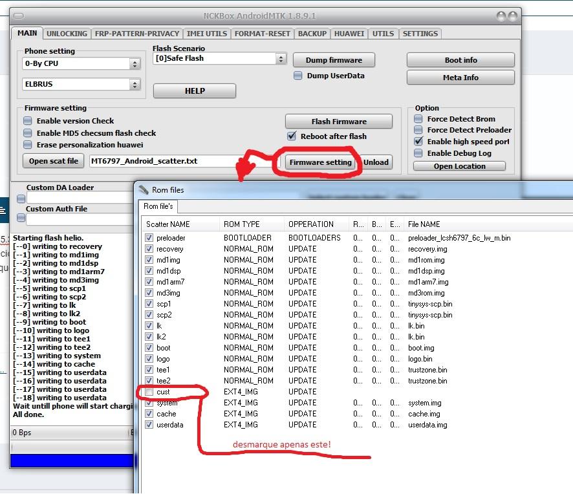Click the Dump firmware button
This screenshot has width=573, height=494.
coord(334,60)
